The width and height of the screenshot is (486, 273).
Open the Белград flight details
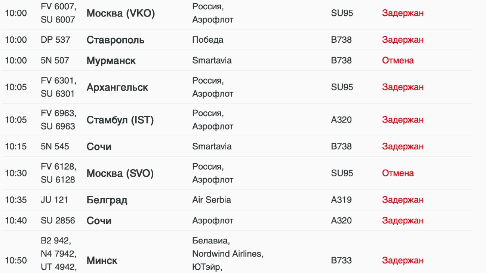click(107, 200)
